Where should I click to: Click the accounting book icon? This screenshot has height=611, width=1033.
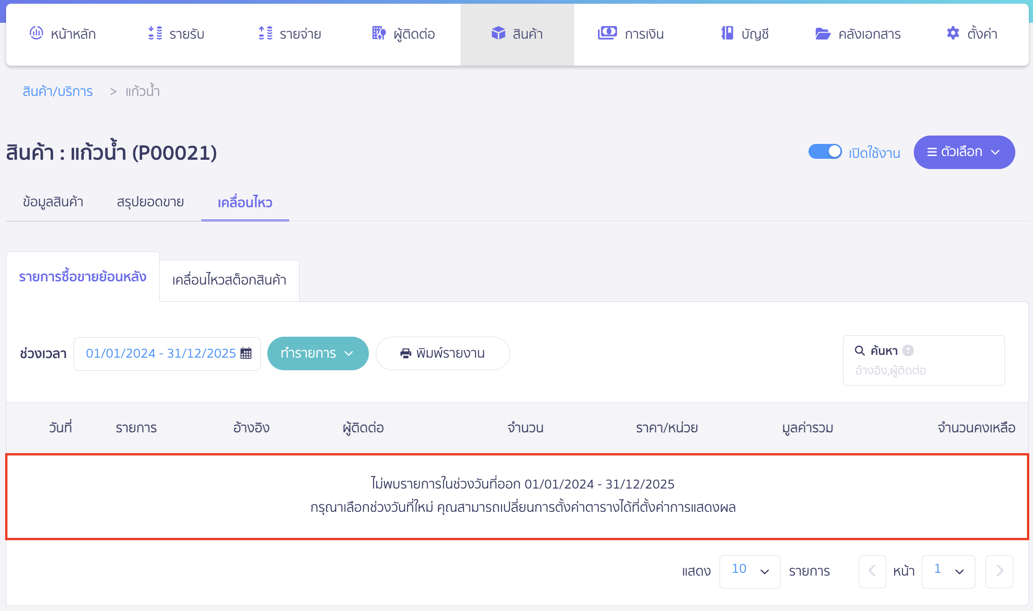pyautogui.click(x=727, y=33)
